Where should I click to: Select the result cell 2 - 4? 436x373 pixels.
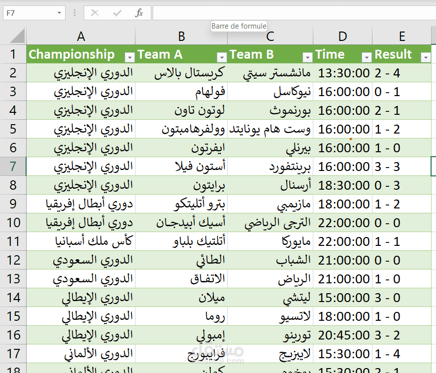click(402, 73)
